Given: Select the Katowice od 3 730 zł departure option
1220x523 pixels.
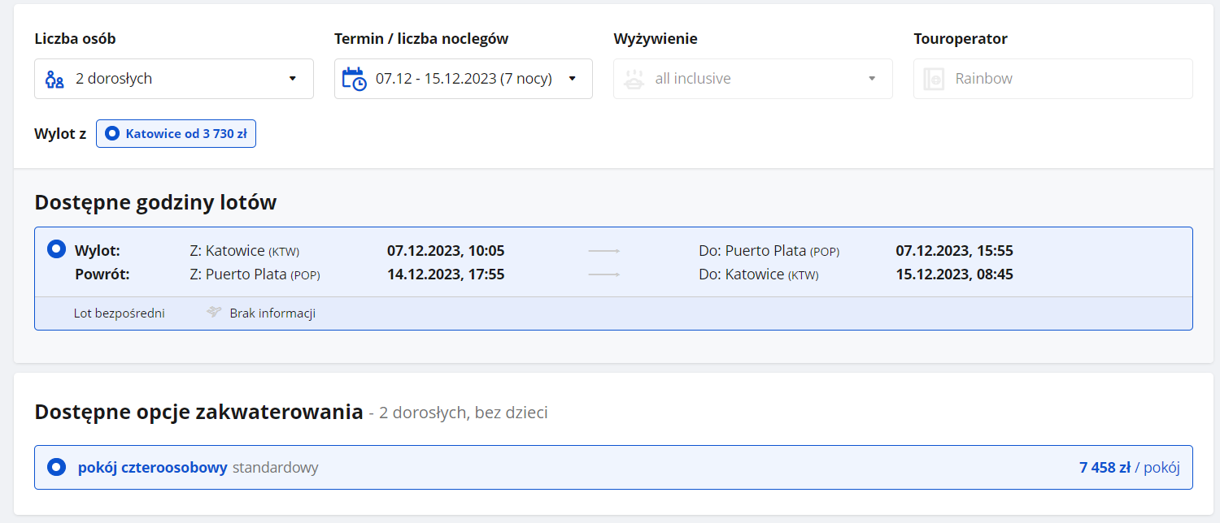Looking at the screenshot, I should (176, 134).
